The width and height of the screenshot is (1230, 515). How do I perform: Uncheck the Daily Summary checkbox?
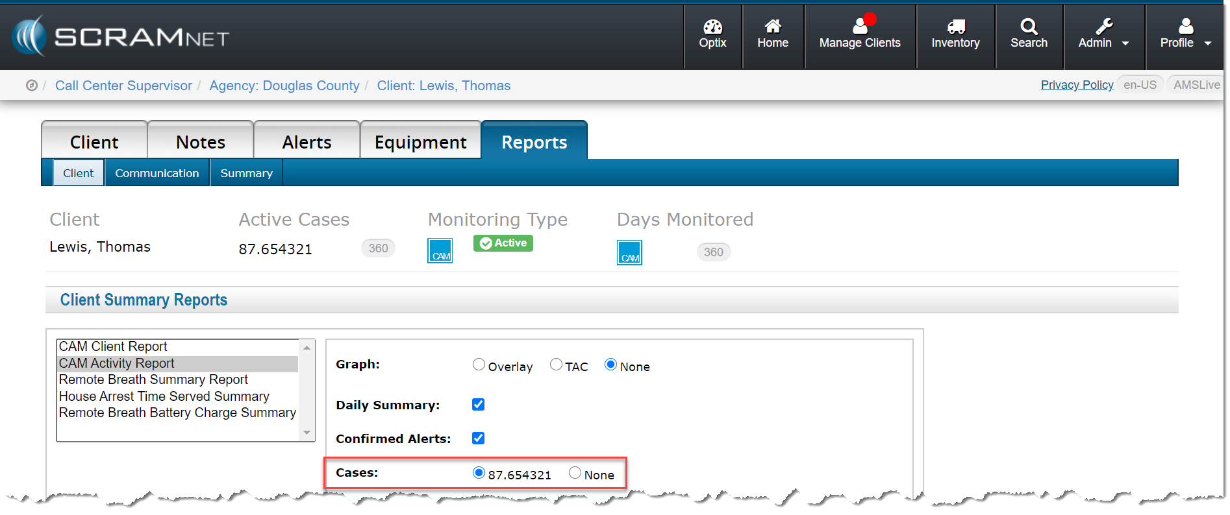[479, 405]
